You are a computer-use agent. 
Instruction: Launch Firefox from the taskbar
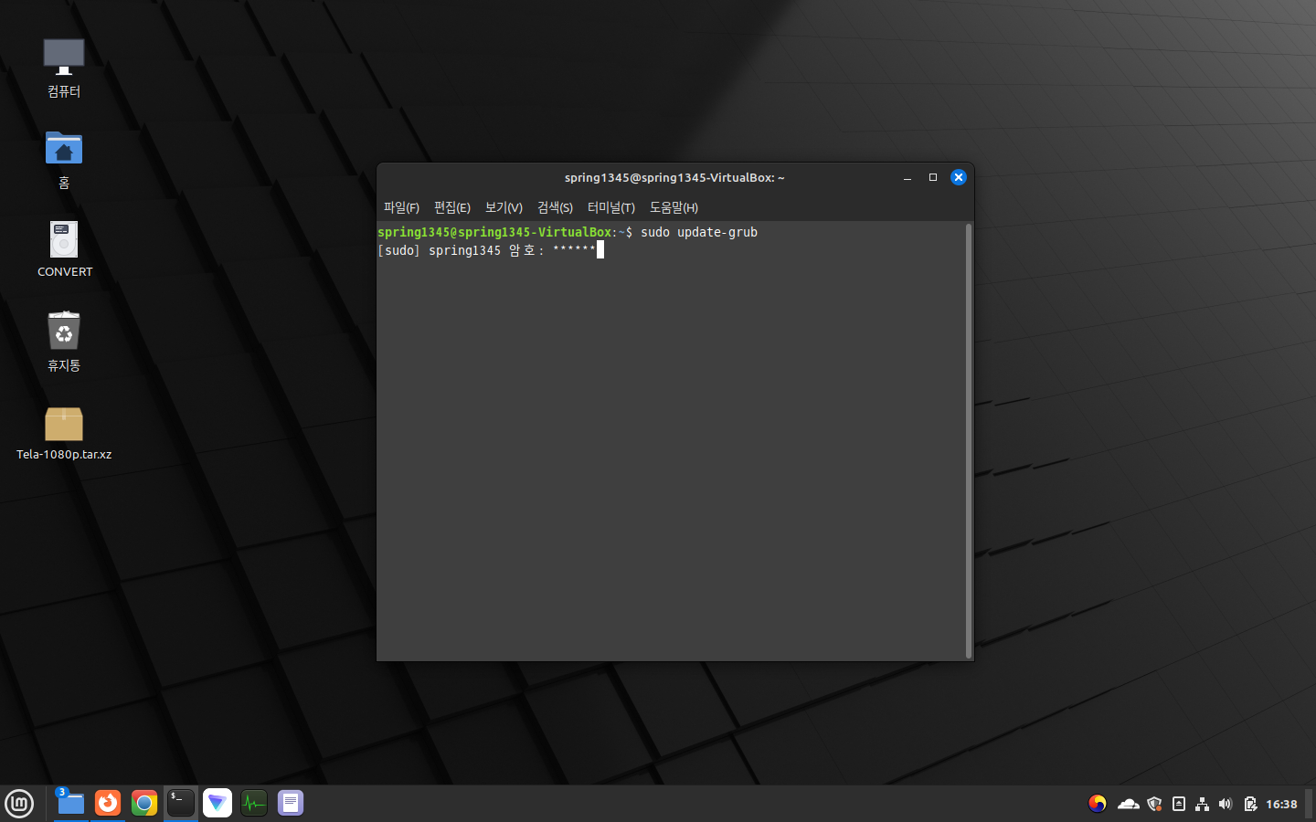pyautogui.click(x=108, y=803)
